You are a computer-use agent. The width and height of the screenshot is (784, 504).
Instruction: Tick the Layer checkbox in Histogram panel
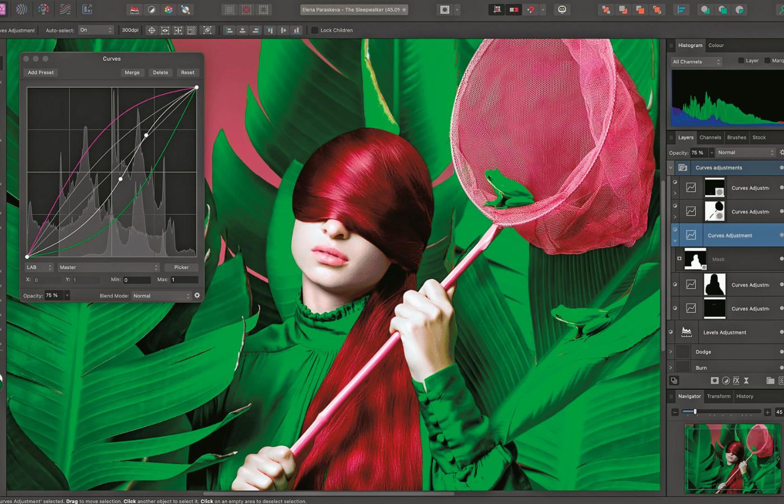pos(741,60)
